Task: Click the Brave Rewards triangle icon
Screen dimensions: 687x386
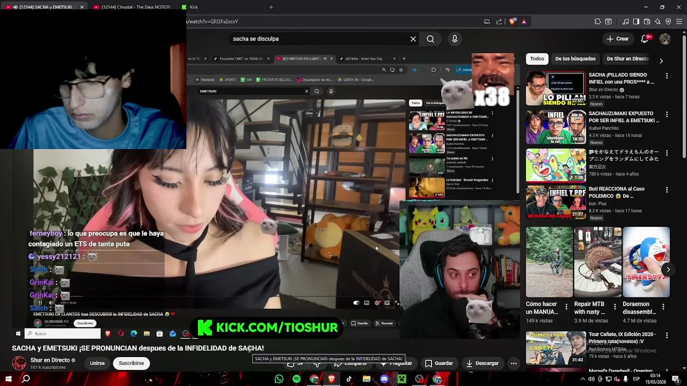Action: click(524, 21)
